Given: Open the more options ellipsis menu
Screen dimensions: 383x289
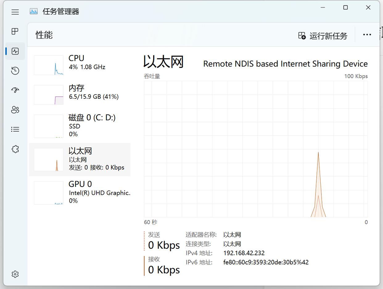Looking at the screenshot, I should coord(367,35).
